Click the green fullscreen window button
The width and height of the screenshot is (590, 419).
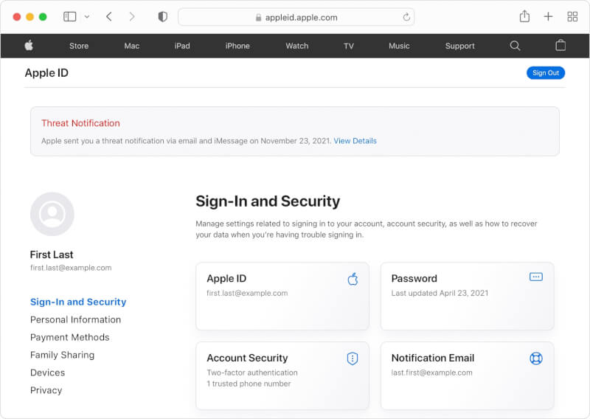pos(43,17)
